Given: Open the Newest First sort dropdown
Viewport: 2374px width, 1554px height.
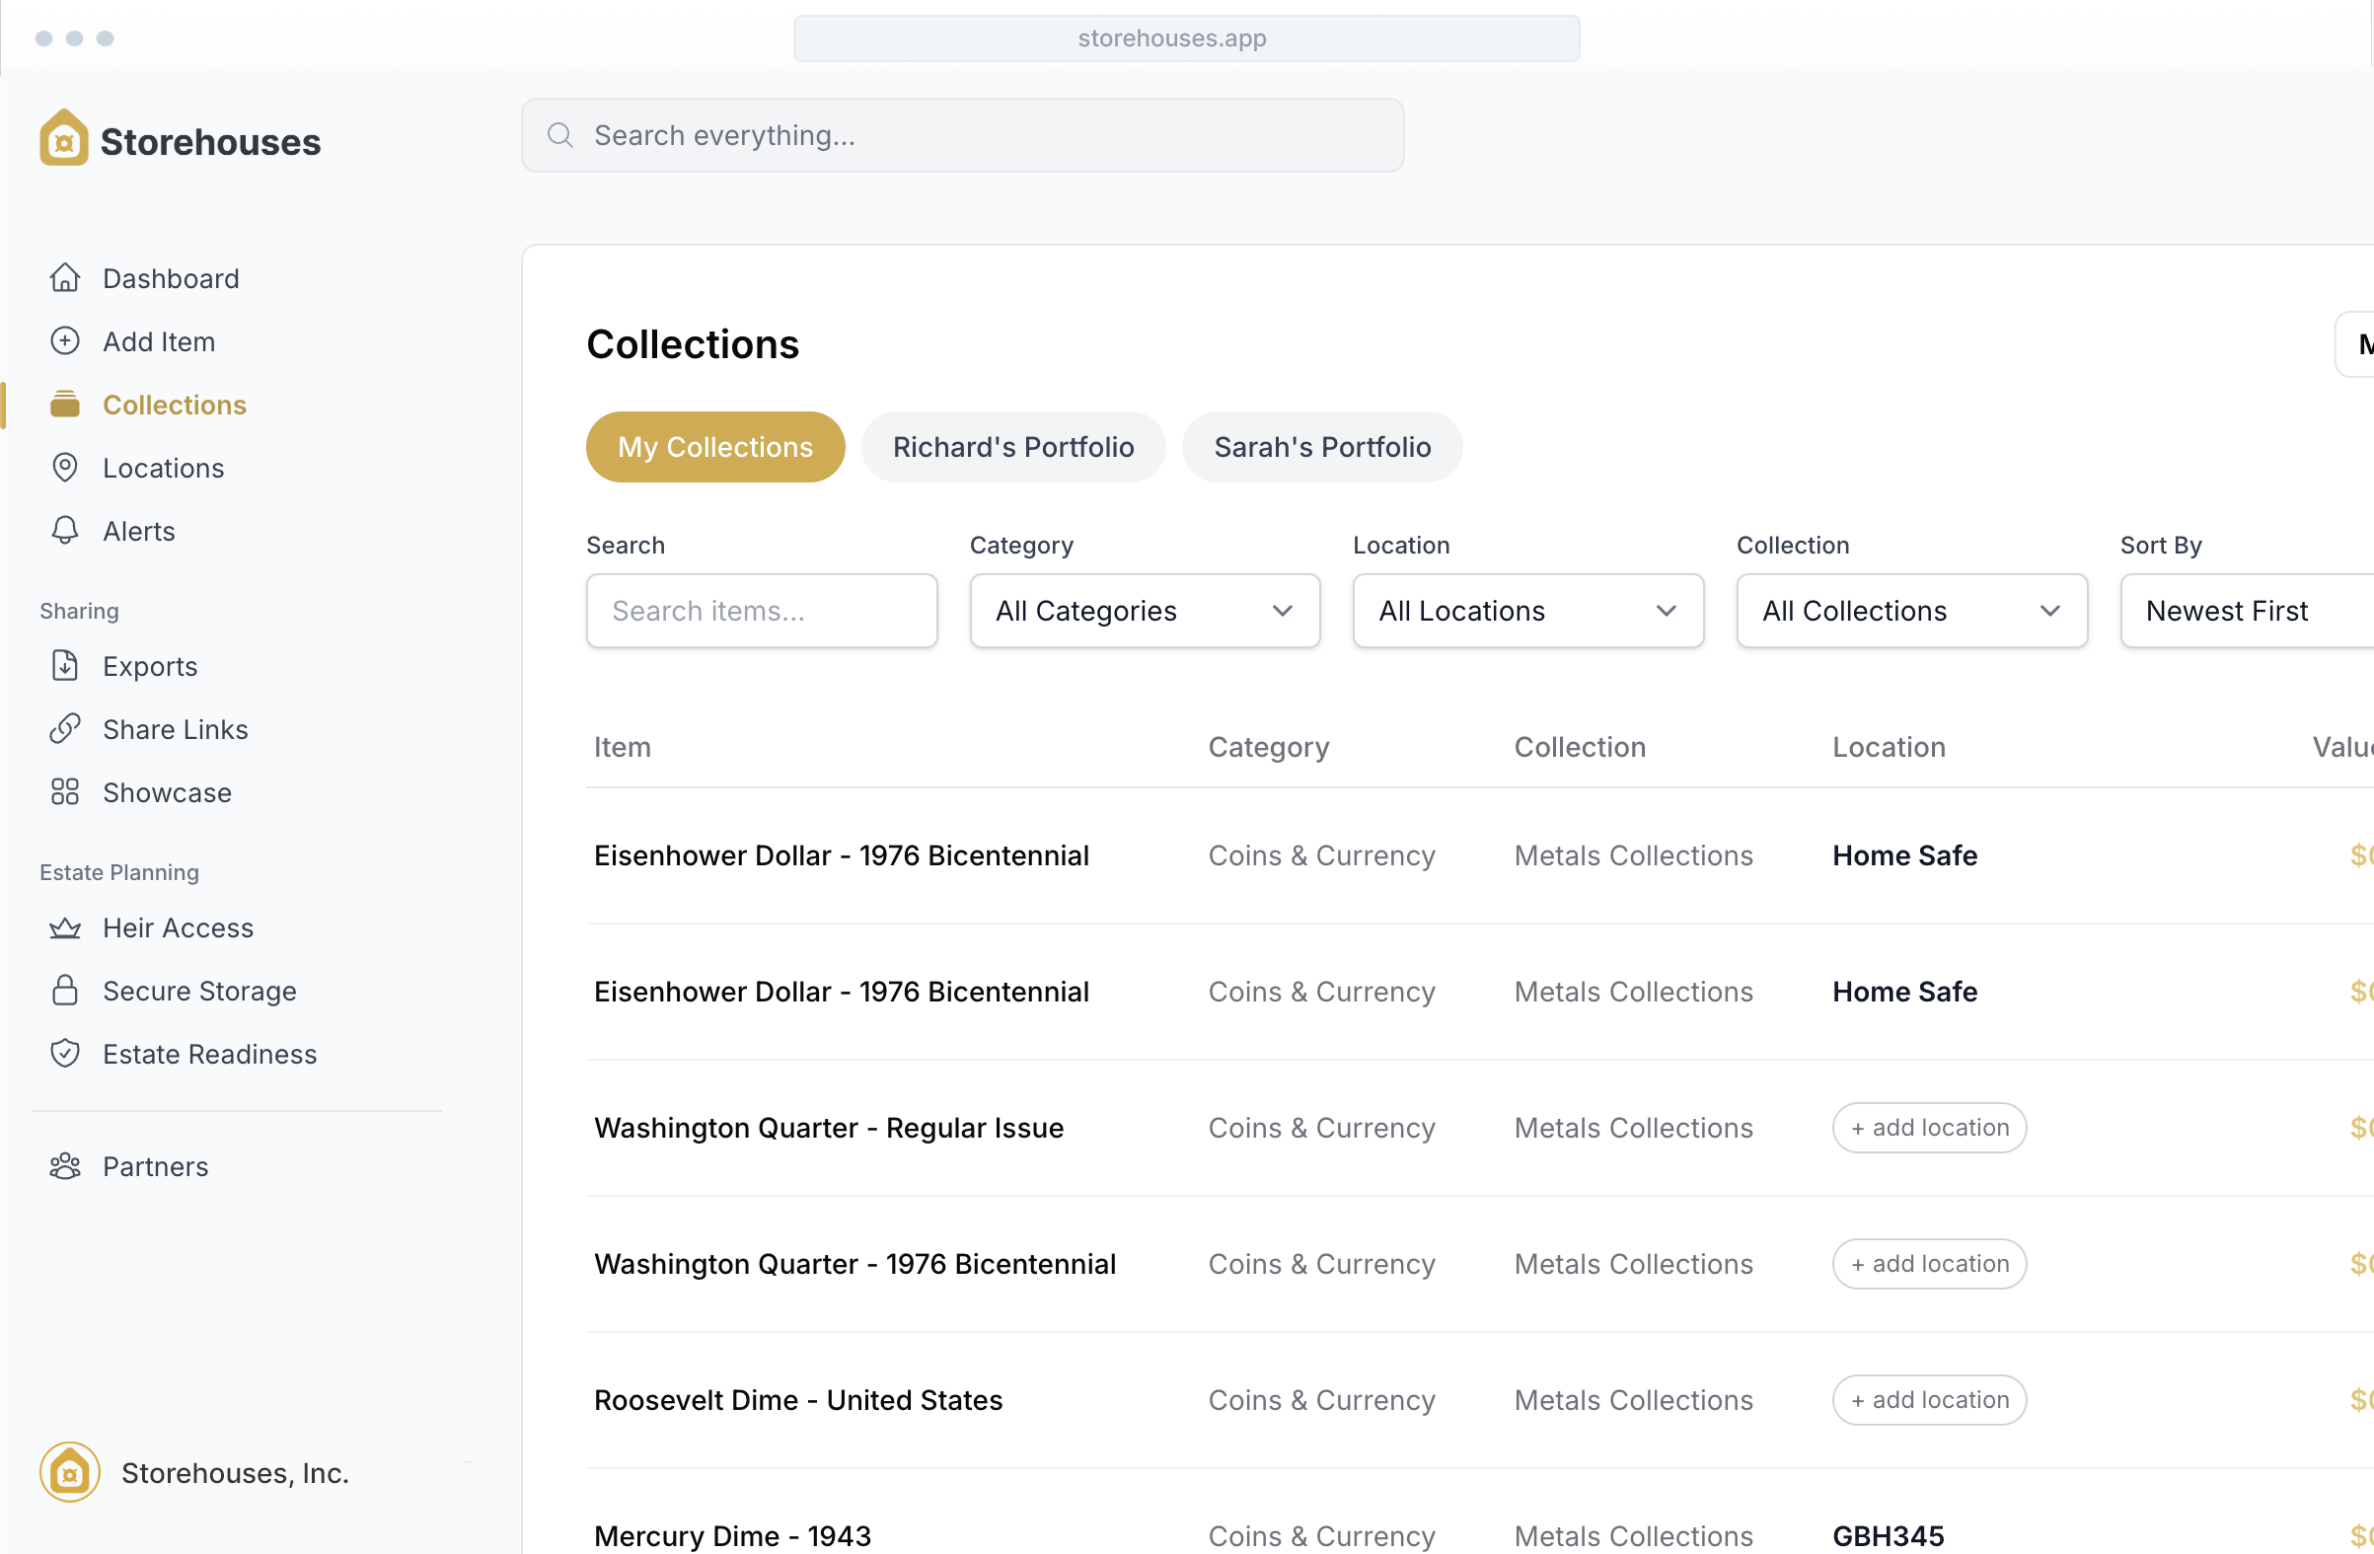Looking at the screenshot, I should click(x=2245, y=611).
